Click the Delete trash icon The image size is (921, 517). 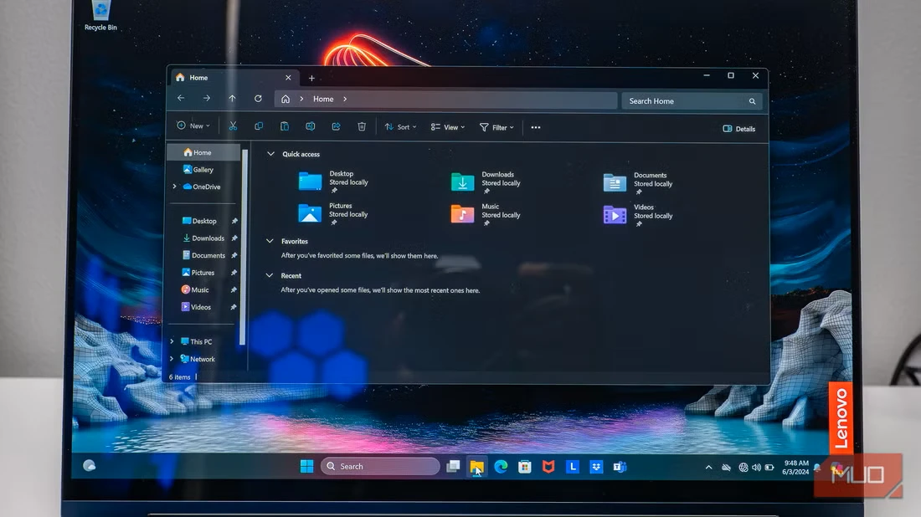coord(362,126)
